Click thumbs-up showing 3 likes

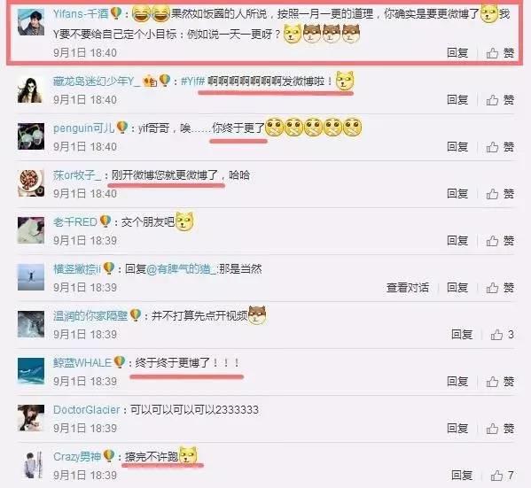pos(496,335)
